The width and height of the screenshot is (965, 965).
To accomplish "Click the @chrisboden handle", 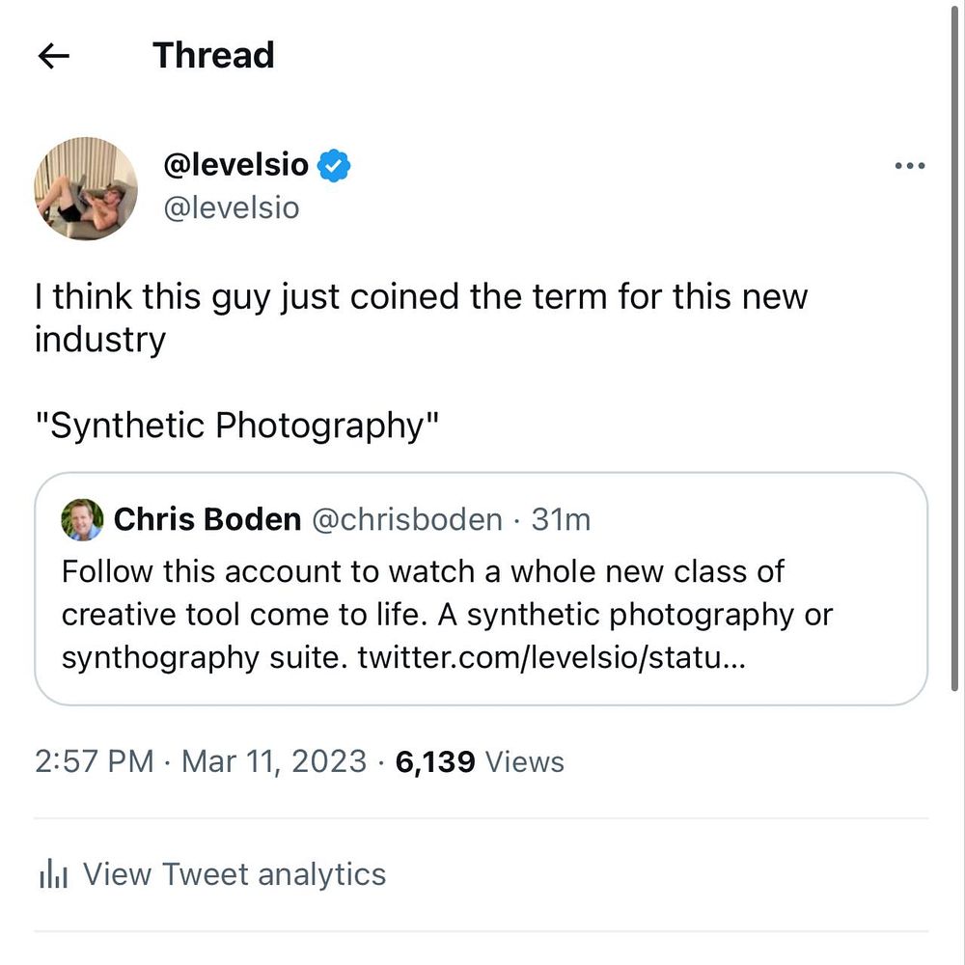I will (406, 520).
